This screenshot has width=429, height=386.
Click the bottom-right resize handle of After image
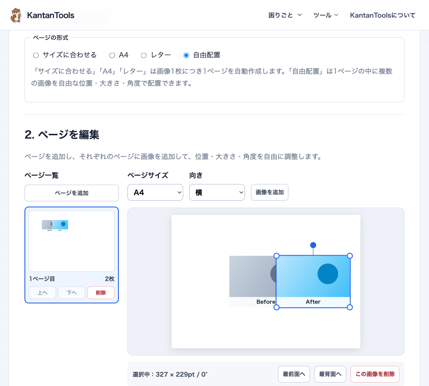(350, 307)
